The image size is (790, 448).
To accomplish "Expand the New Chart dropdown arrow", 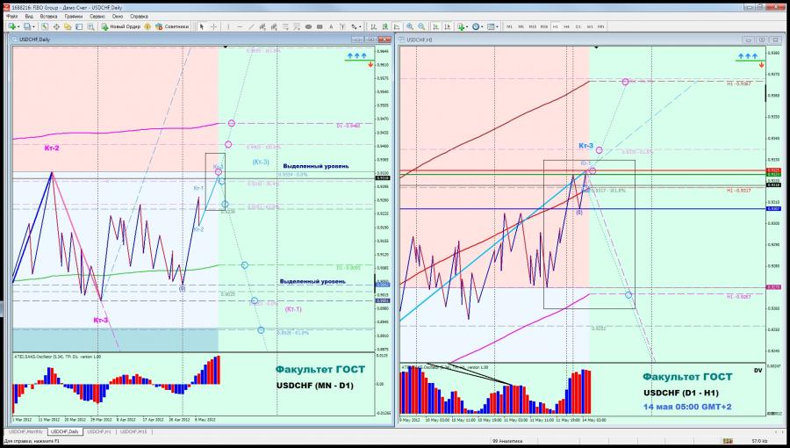I will pyautogui.click(x=18, y=26).
